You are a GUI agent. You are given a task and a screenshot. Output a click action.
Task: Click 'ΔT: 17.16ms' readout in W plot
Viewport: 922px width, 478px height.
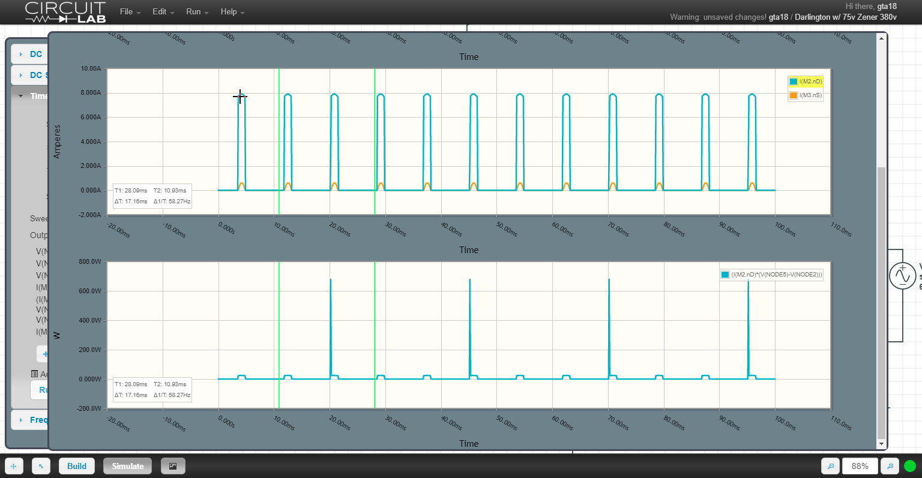131,395
